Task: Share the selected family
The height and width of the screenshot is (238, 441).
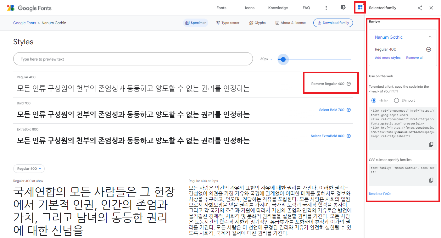Action: [420, 8]
